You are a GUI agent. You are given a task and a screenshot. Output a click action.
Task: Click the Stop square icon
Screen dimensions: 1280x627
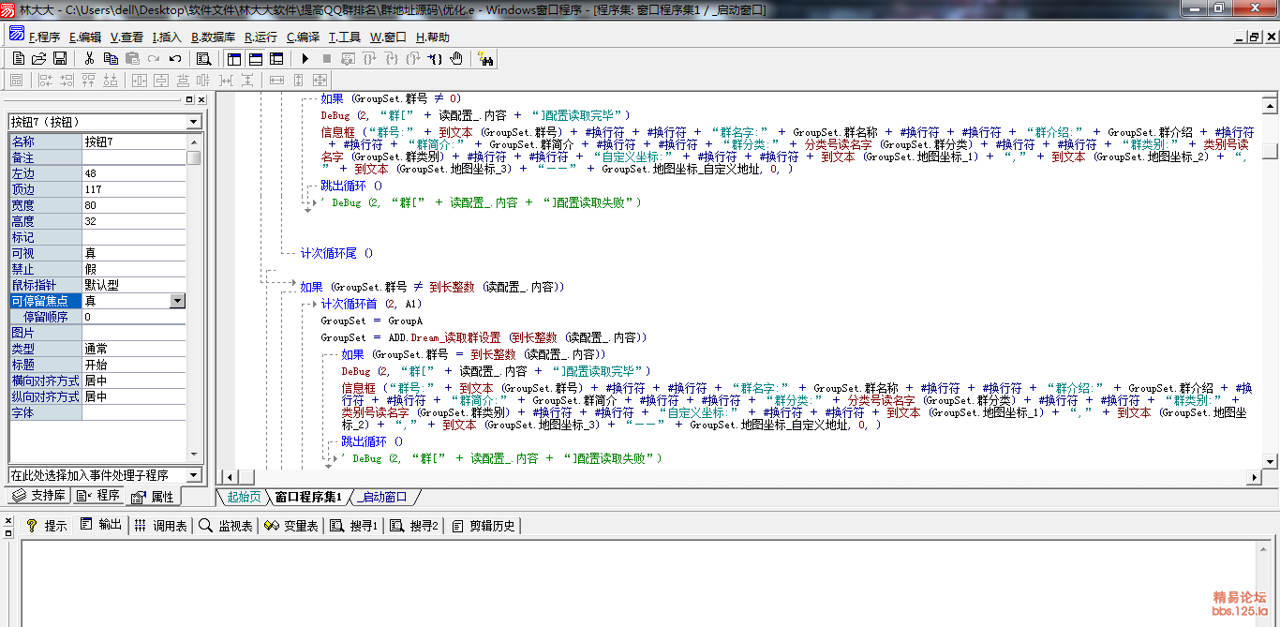[x=327, y=58]
